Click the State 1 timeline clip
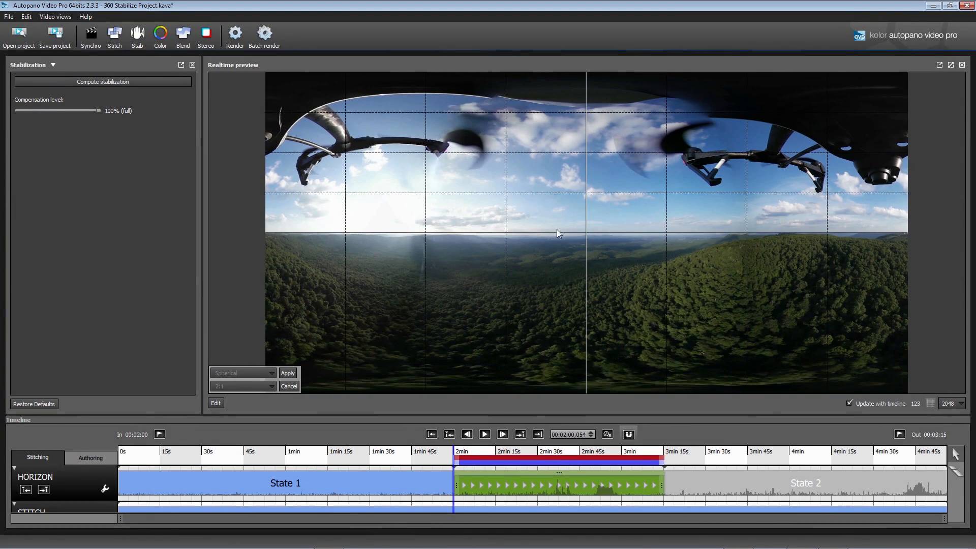This screenshot has height=549, width=976. tap(285, 482)
